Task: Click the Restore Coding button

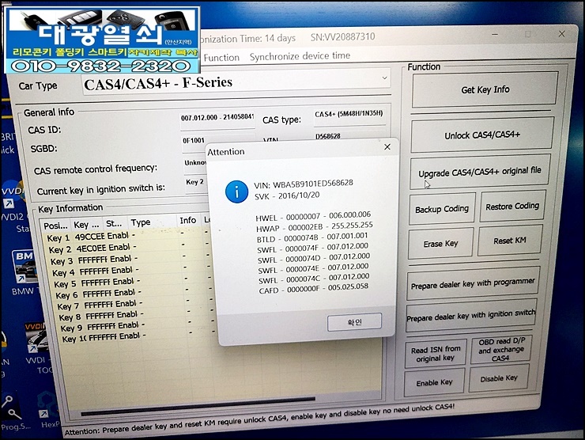Action: coord(512,207)
